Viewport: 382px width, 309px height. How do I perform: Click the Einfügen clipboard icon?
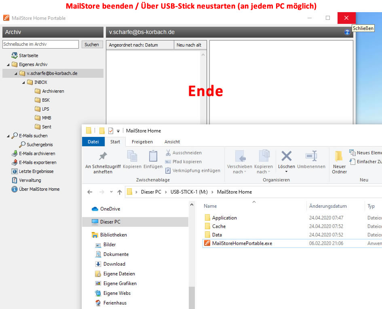pyautogui.click(x=153, y=156)
